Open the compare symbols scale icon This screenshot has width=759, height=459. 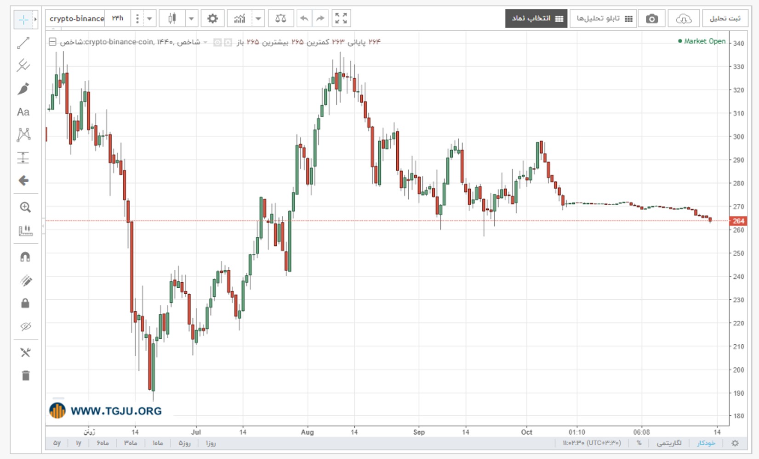(x=280, y=19)
